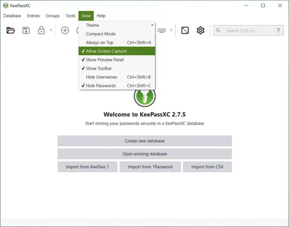
Task: Open the Password Generator dice icon
Action: point(185,30)
